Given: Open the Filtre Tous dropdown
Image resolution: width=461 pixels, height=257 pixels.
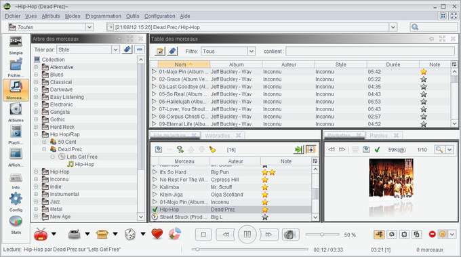Looking at the screenshot, I should (251, 51).
